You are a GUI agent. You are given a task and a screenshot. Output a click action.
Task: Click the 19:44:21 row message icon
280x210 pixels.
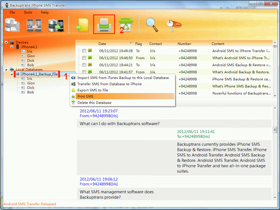coord(90,64)
